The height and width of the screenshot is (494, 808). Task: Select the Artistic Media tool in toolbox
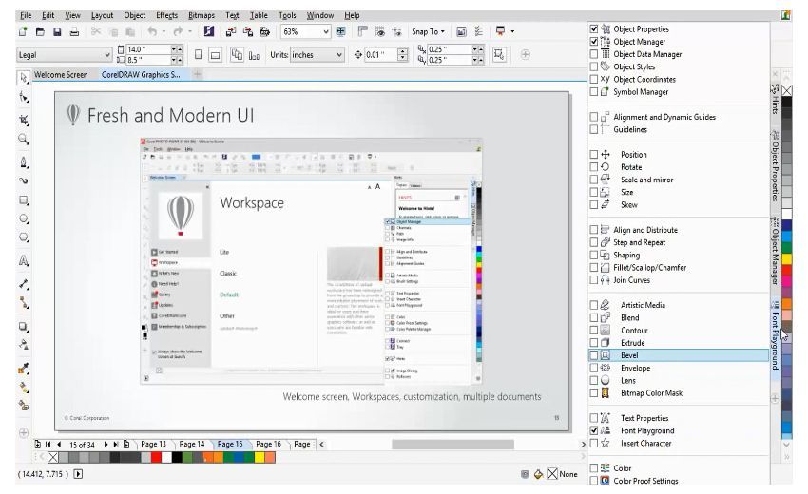(24, 180)
